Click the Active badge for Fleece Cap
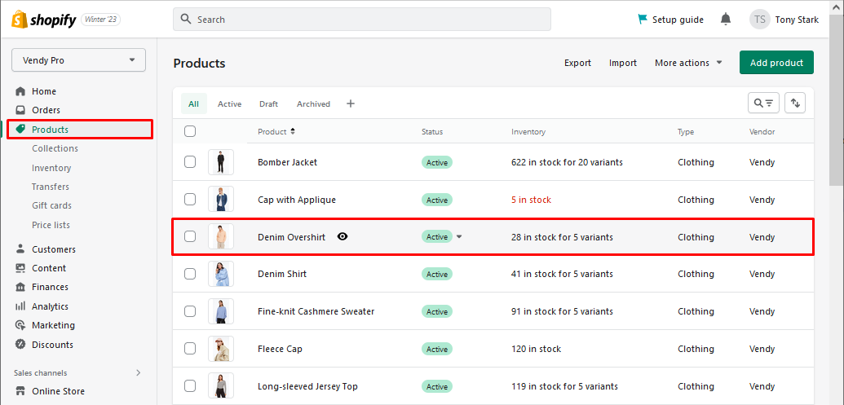The width and height of the screenshot is (844, 405). [436, 349]
